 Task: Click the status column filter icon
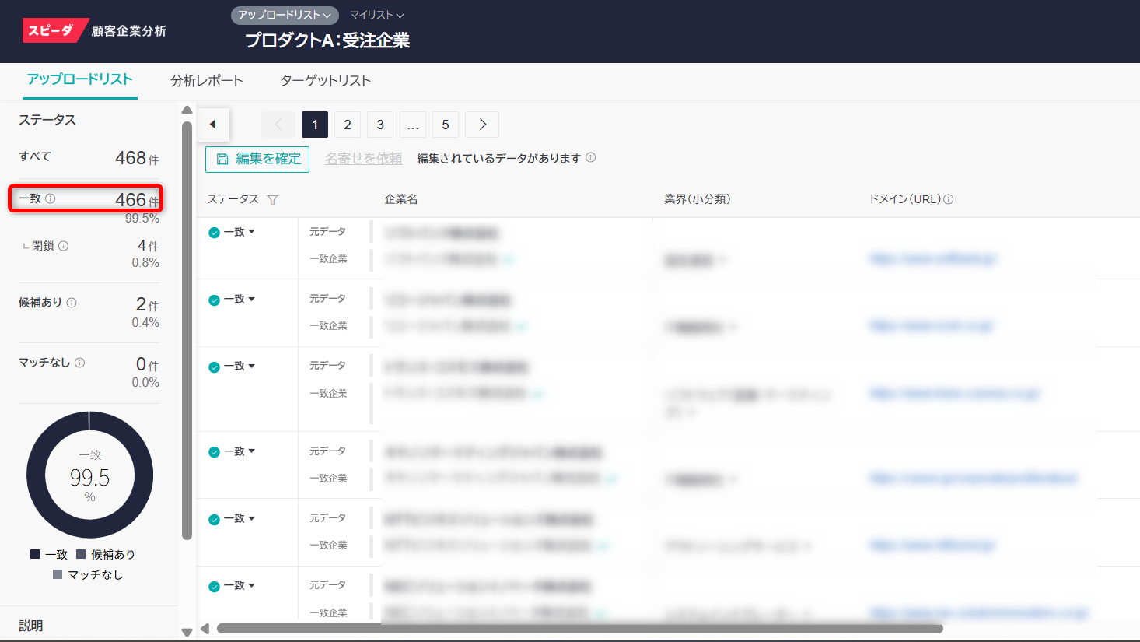point(272,200)
